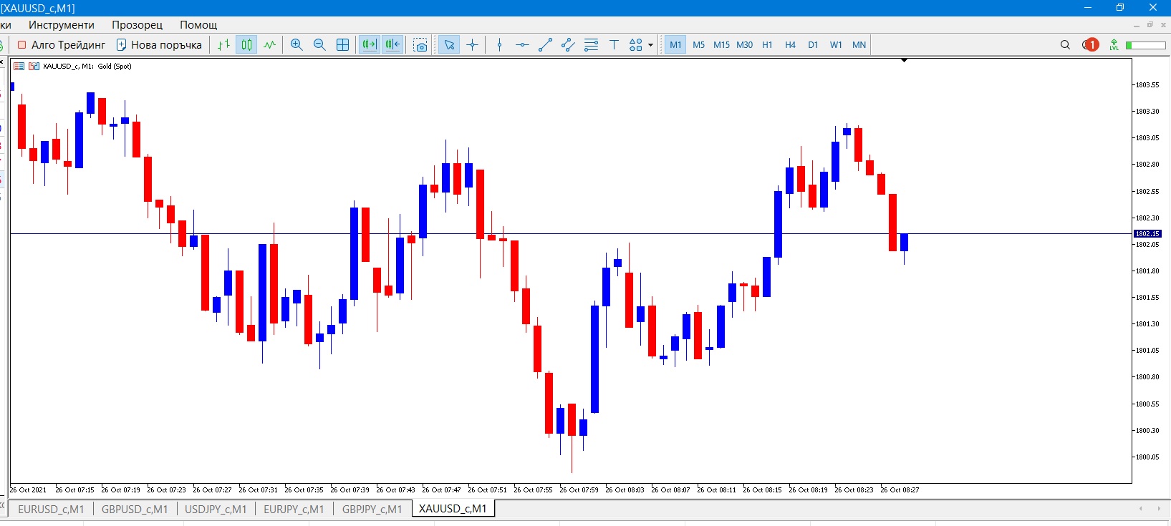
Task: Draw a horizontal line on chart
Action: point(522,44)
